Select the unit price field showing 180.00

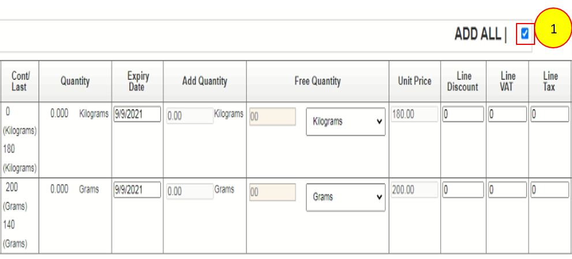coord(413,115)
